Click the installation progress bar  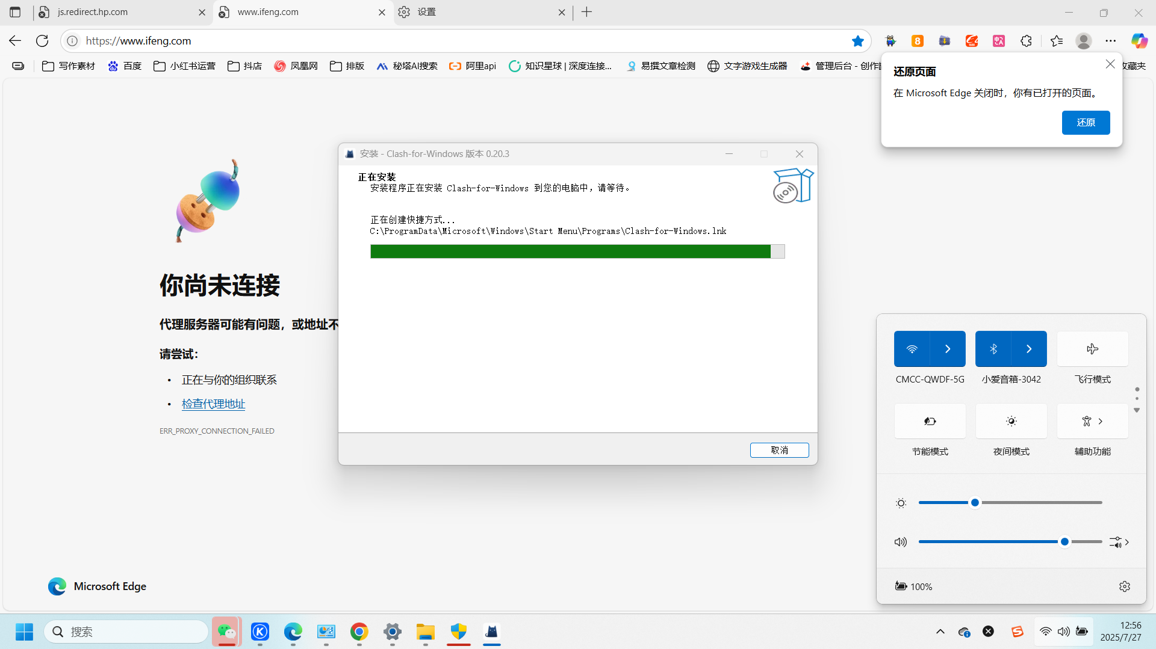click(x=577, y=251)
